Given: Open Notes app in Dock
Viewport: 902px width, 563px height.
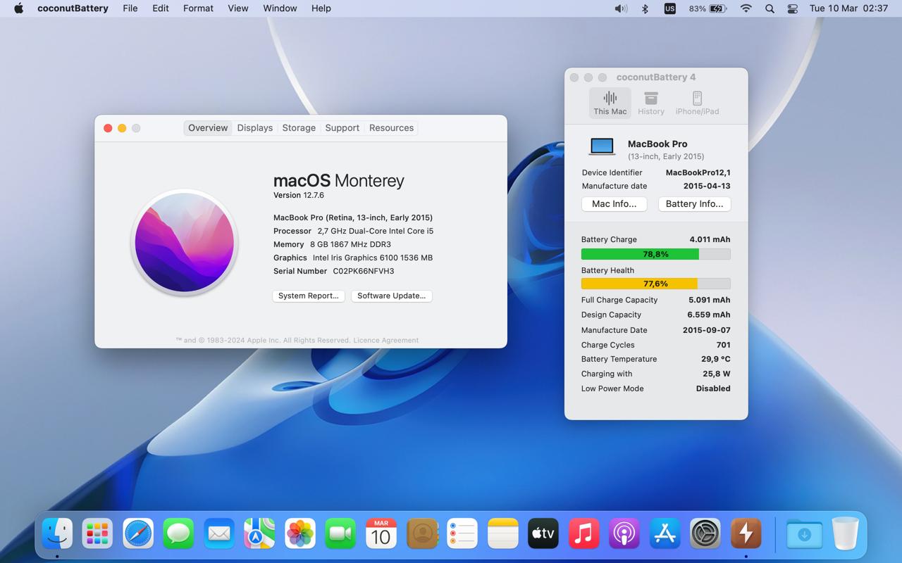Looking at the screenshot, I should (x=503, y=533).
